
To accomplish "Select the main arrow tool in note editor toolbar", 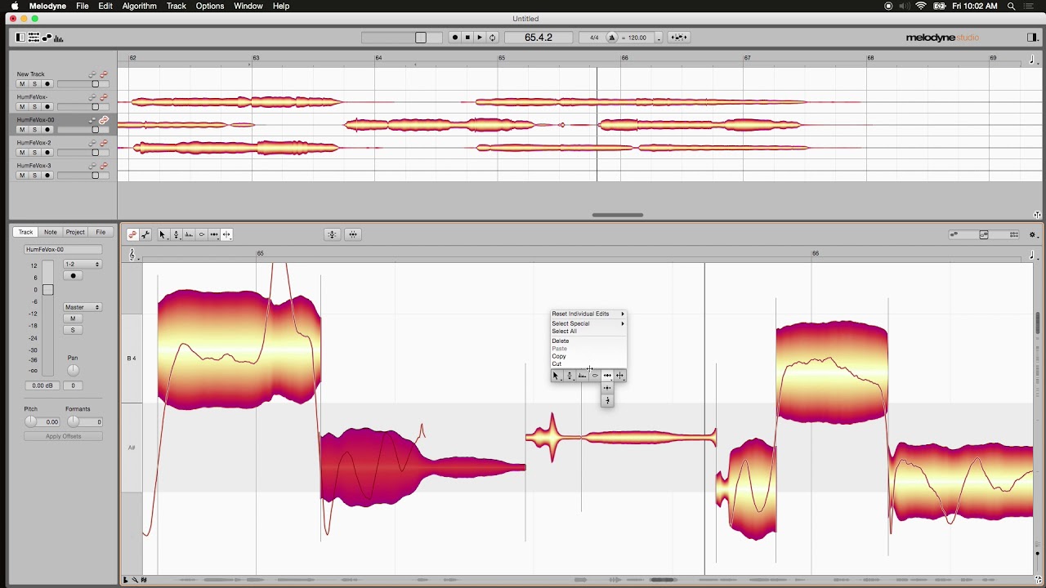I will coord(163,234).
